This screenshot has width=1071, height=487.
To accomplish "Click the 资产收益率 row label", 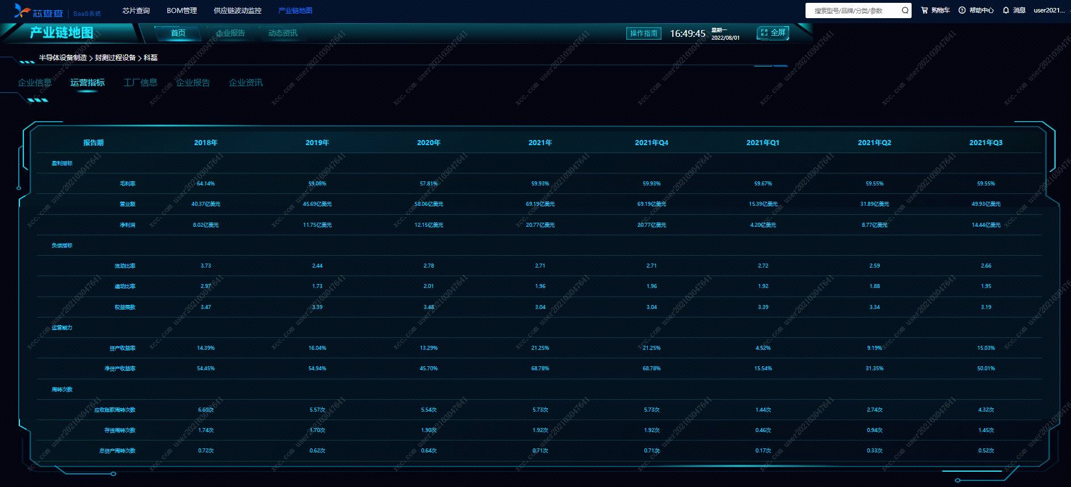I will (x=123, y=348).
